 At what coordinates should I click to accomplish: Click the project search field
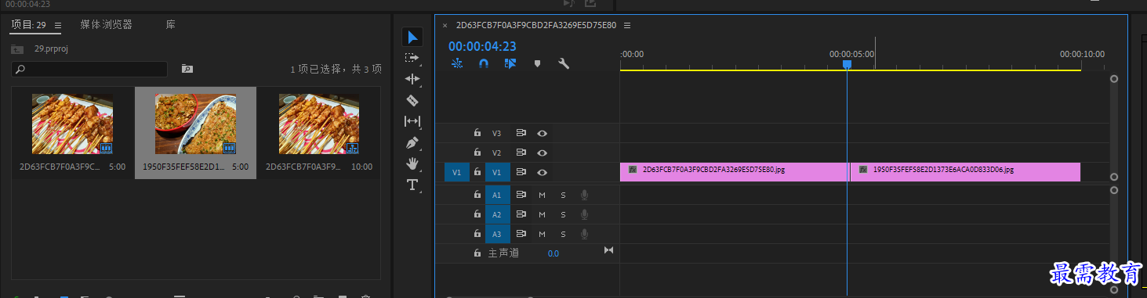click(89, 69)
